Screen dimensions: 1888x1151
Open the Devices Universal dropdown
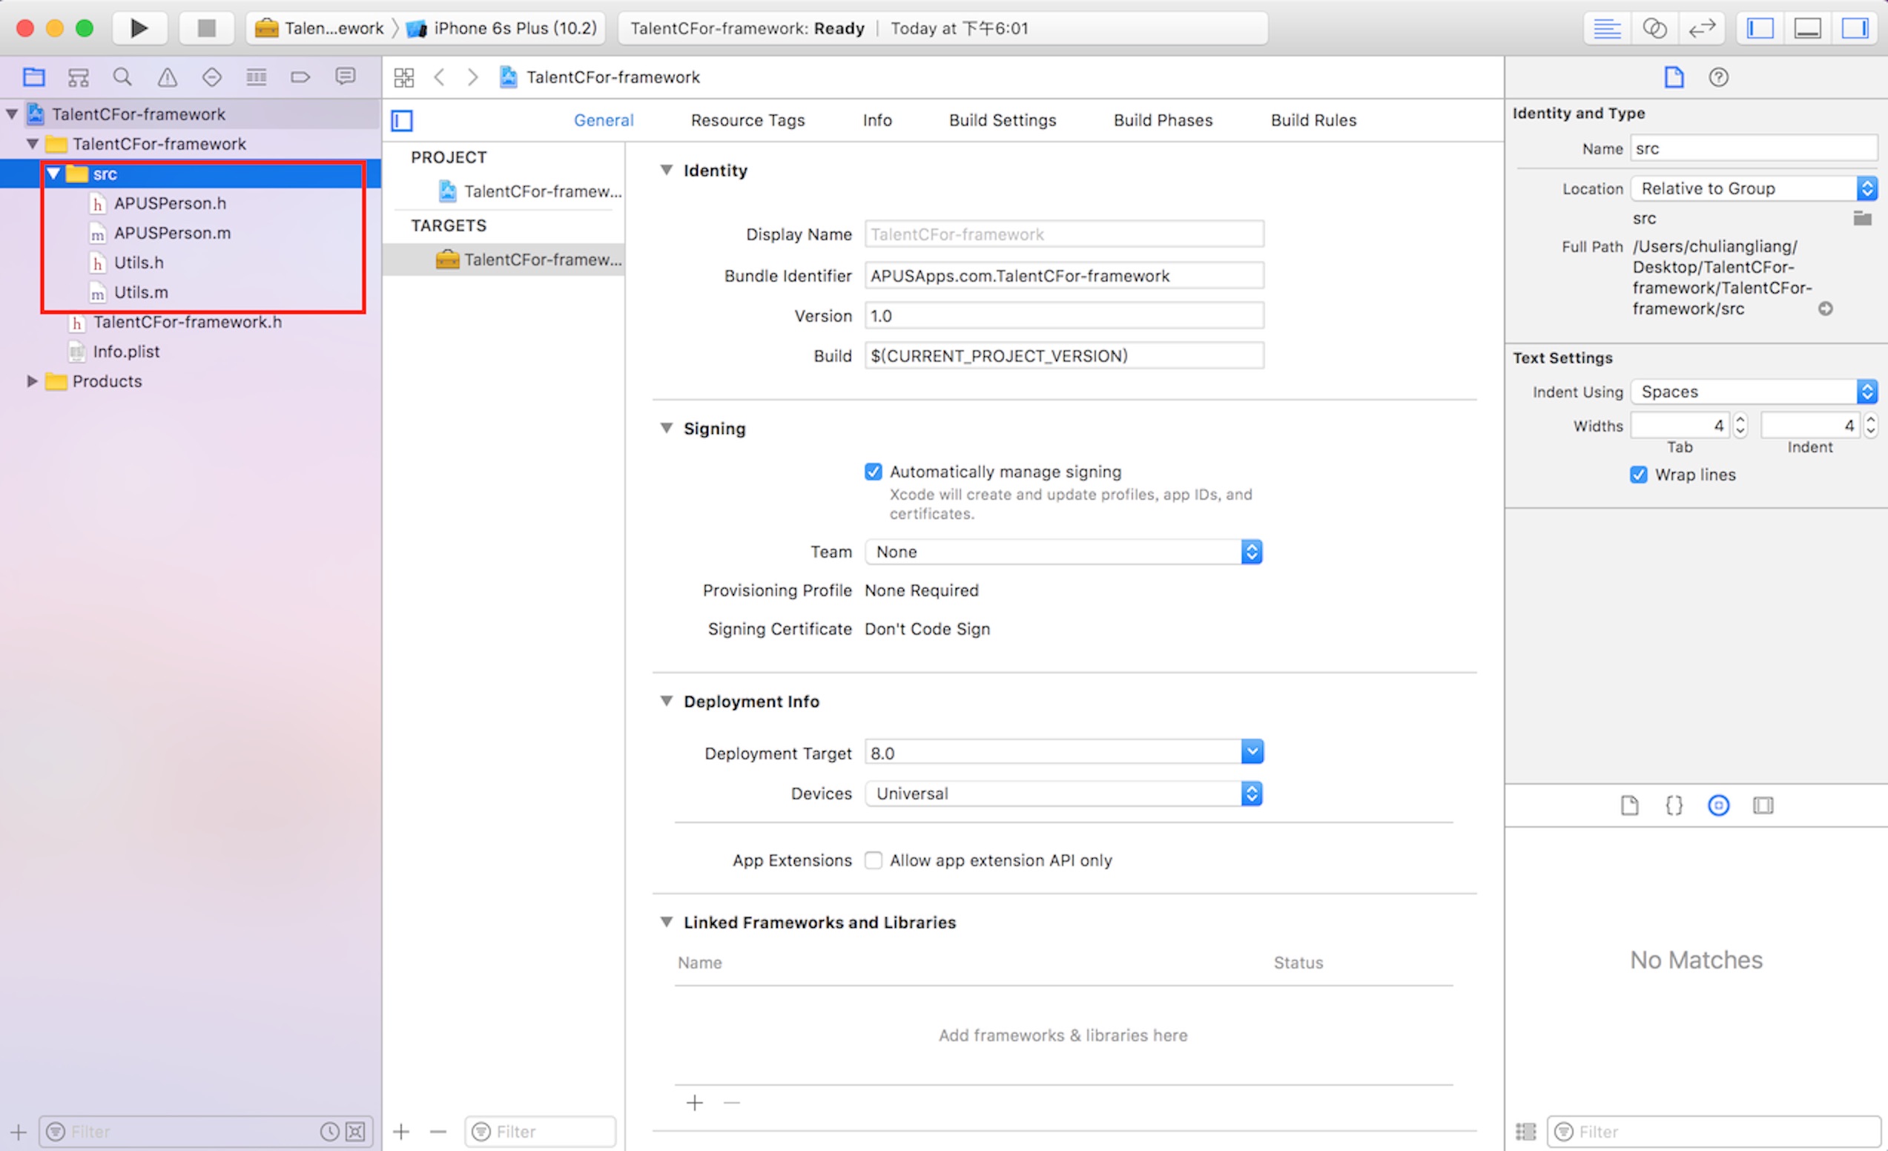[x=1063, y=793]
